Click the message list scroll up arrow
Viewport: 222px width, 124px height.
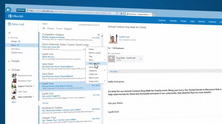[x=102, y=36]
